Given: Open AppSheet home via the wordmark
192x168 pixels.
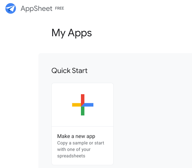Looking at the screenshot, I should [36, 9].
